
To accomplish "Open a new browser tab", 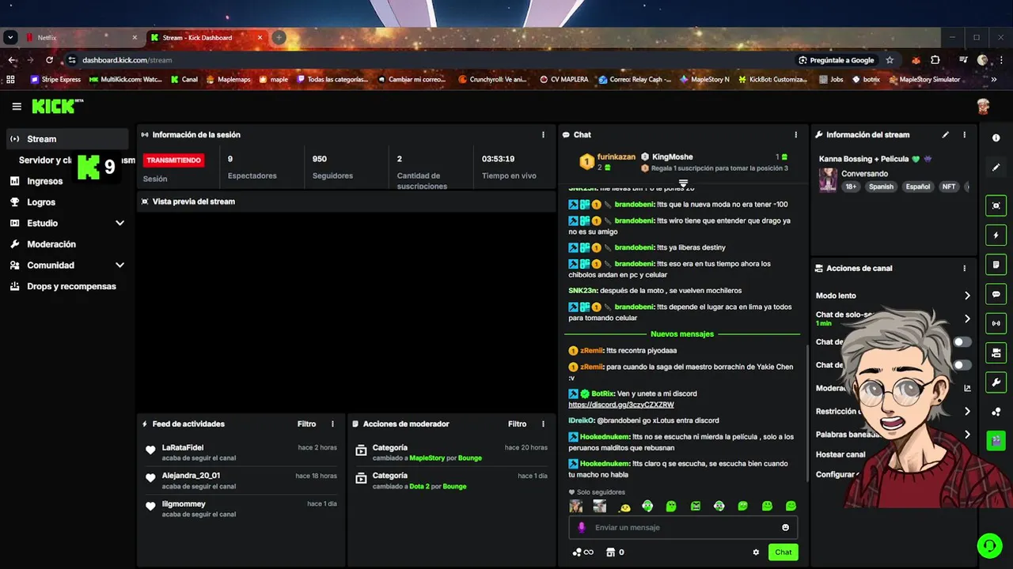I will point(279,37).
